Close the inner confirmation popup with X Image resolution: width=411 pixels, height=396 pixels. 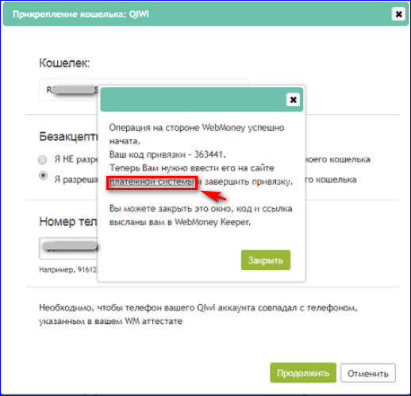click(293, 100)
